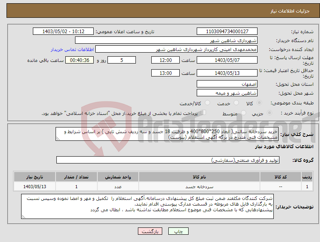Click the remaining time 00:40:36 field
Screen dimensions: 320x242
tap(79, 60)
